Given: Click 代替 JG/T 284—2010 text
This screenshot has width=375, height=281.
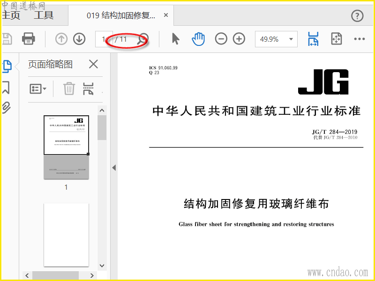Looking at the screenshot, I should pos(335,137).
